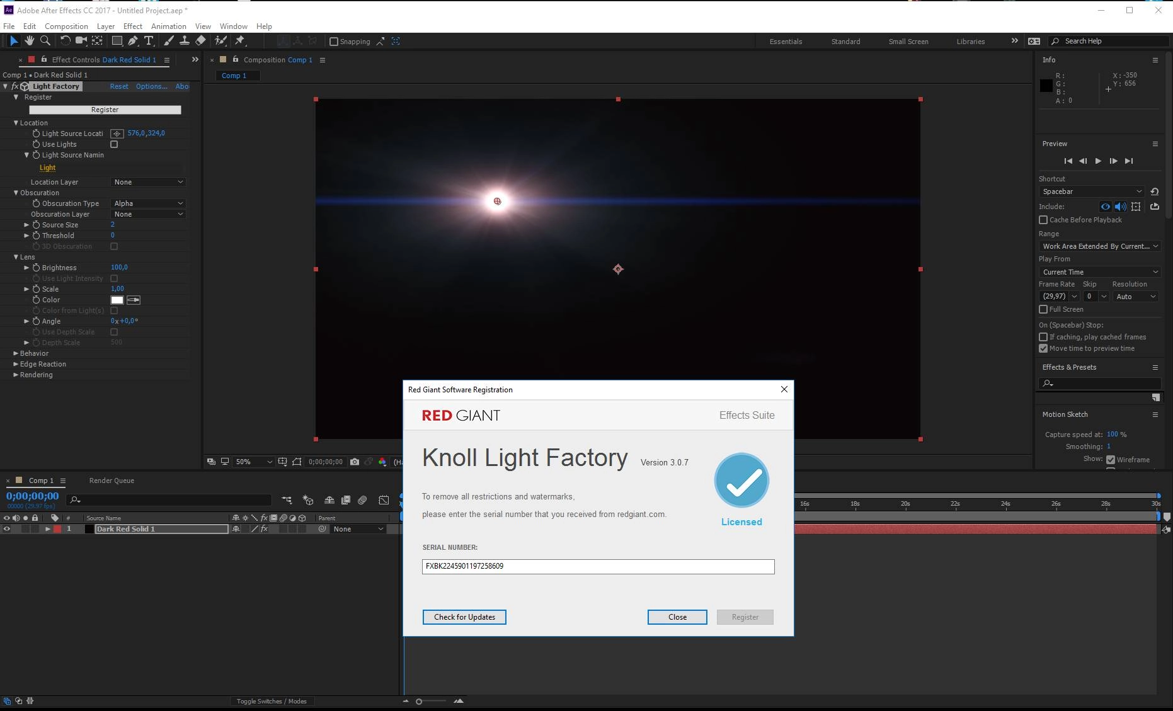Screen dimensions: 1173x711
Task: Open the Obscuration Type Alpha dropdown
Action: pos(149,203)
